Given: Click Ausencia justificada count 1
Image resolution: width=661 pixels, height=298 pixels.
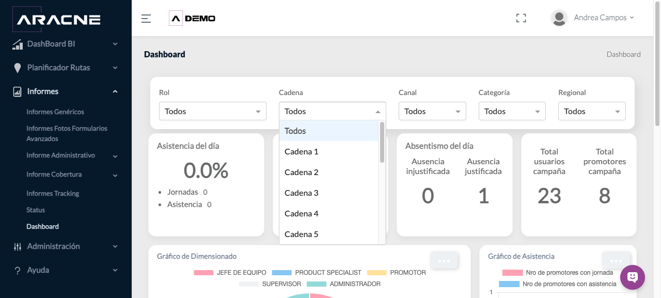Looking at the screenshot, I should pos(483,196).
